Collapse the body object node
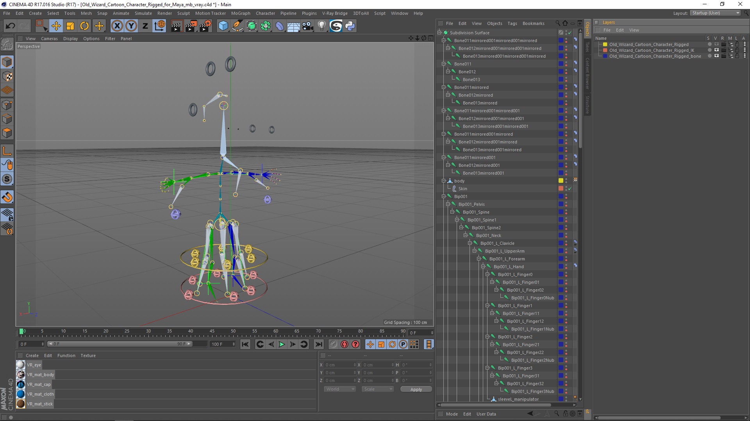 click(444, 181)
